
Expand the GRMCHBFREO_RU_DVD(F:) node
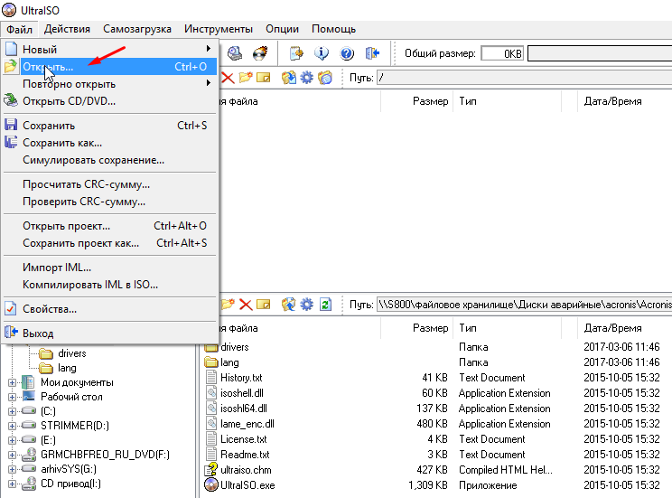click(12, 455)
